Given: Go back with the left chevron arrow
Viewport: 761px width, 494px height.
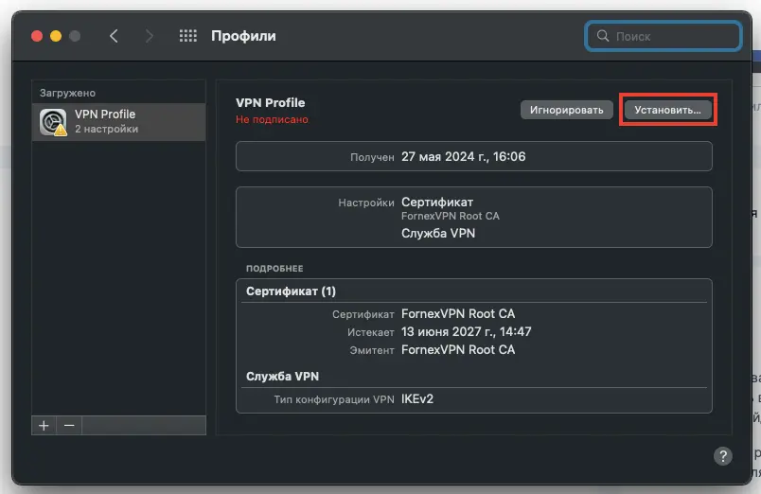Looking at the screenshot, I should coord(114,36).
